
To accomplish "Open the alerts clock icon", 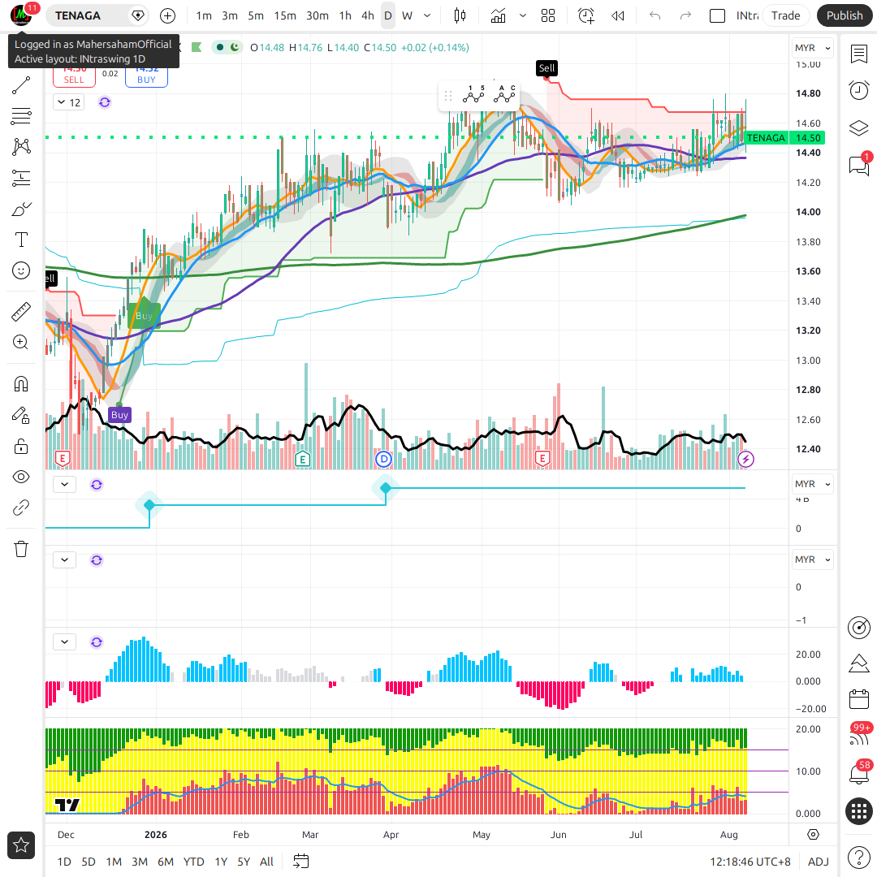I will pyautogui.click(x=859, y=91).
